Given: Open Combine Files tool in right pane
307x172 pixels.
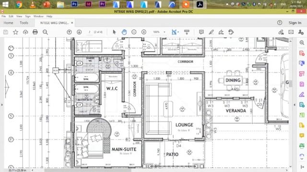Looking at the screenshot, I should pos(302,64).
